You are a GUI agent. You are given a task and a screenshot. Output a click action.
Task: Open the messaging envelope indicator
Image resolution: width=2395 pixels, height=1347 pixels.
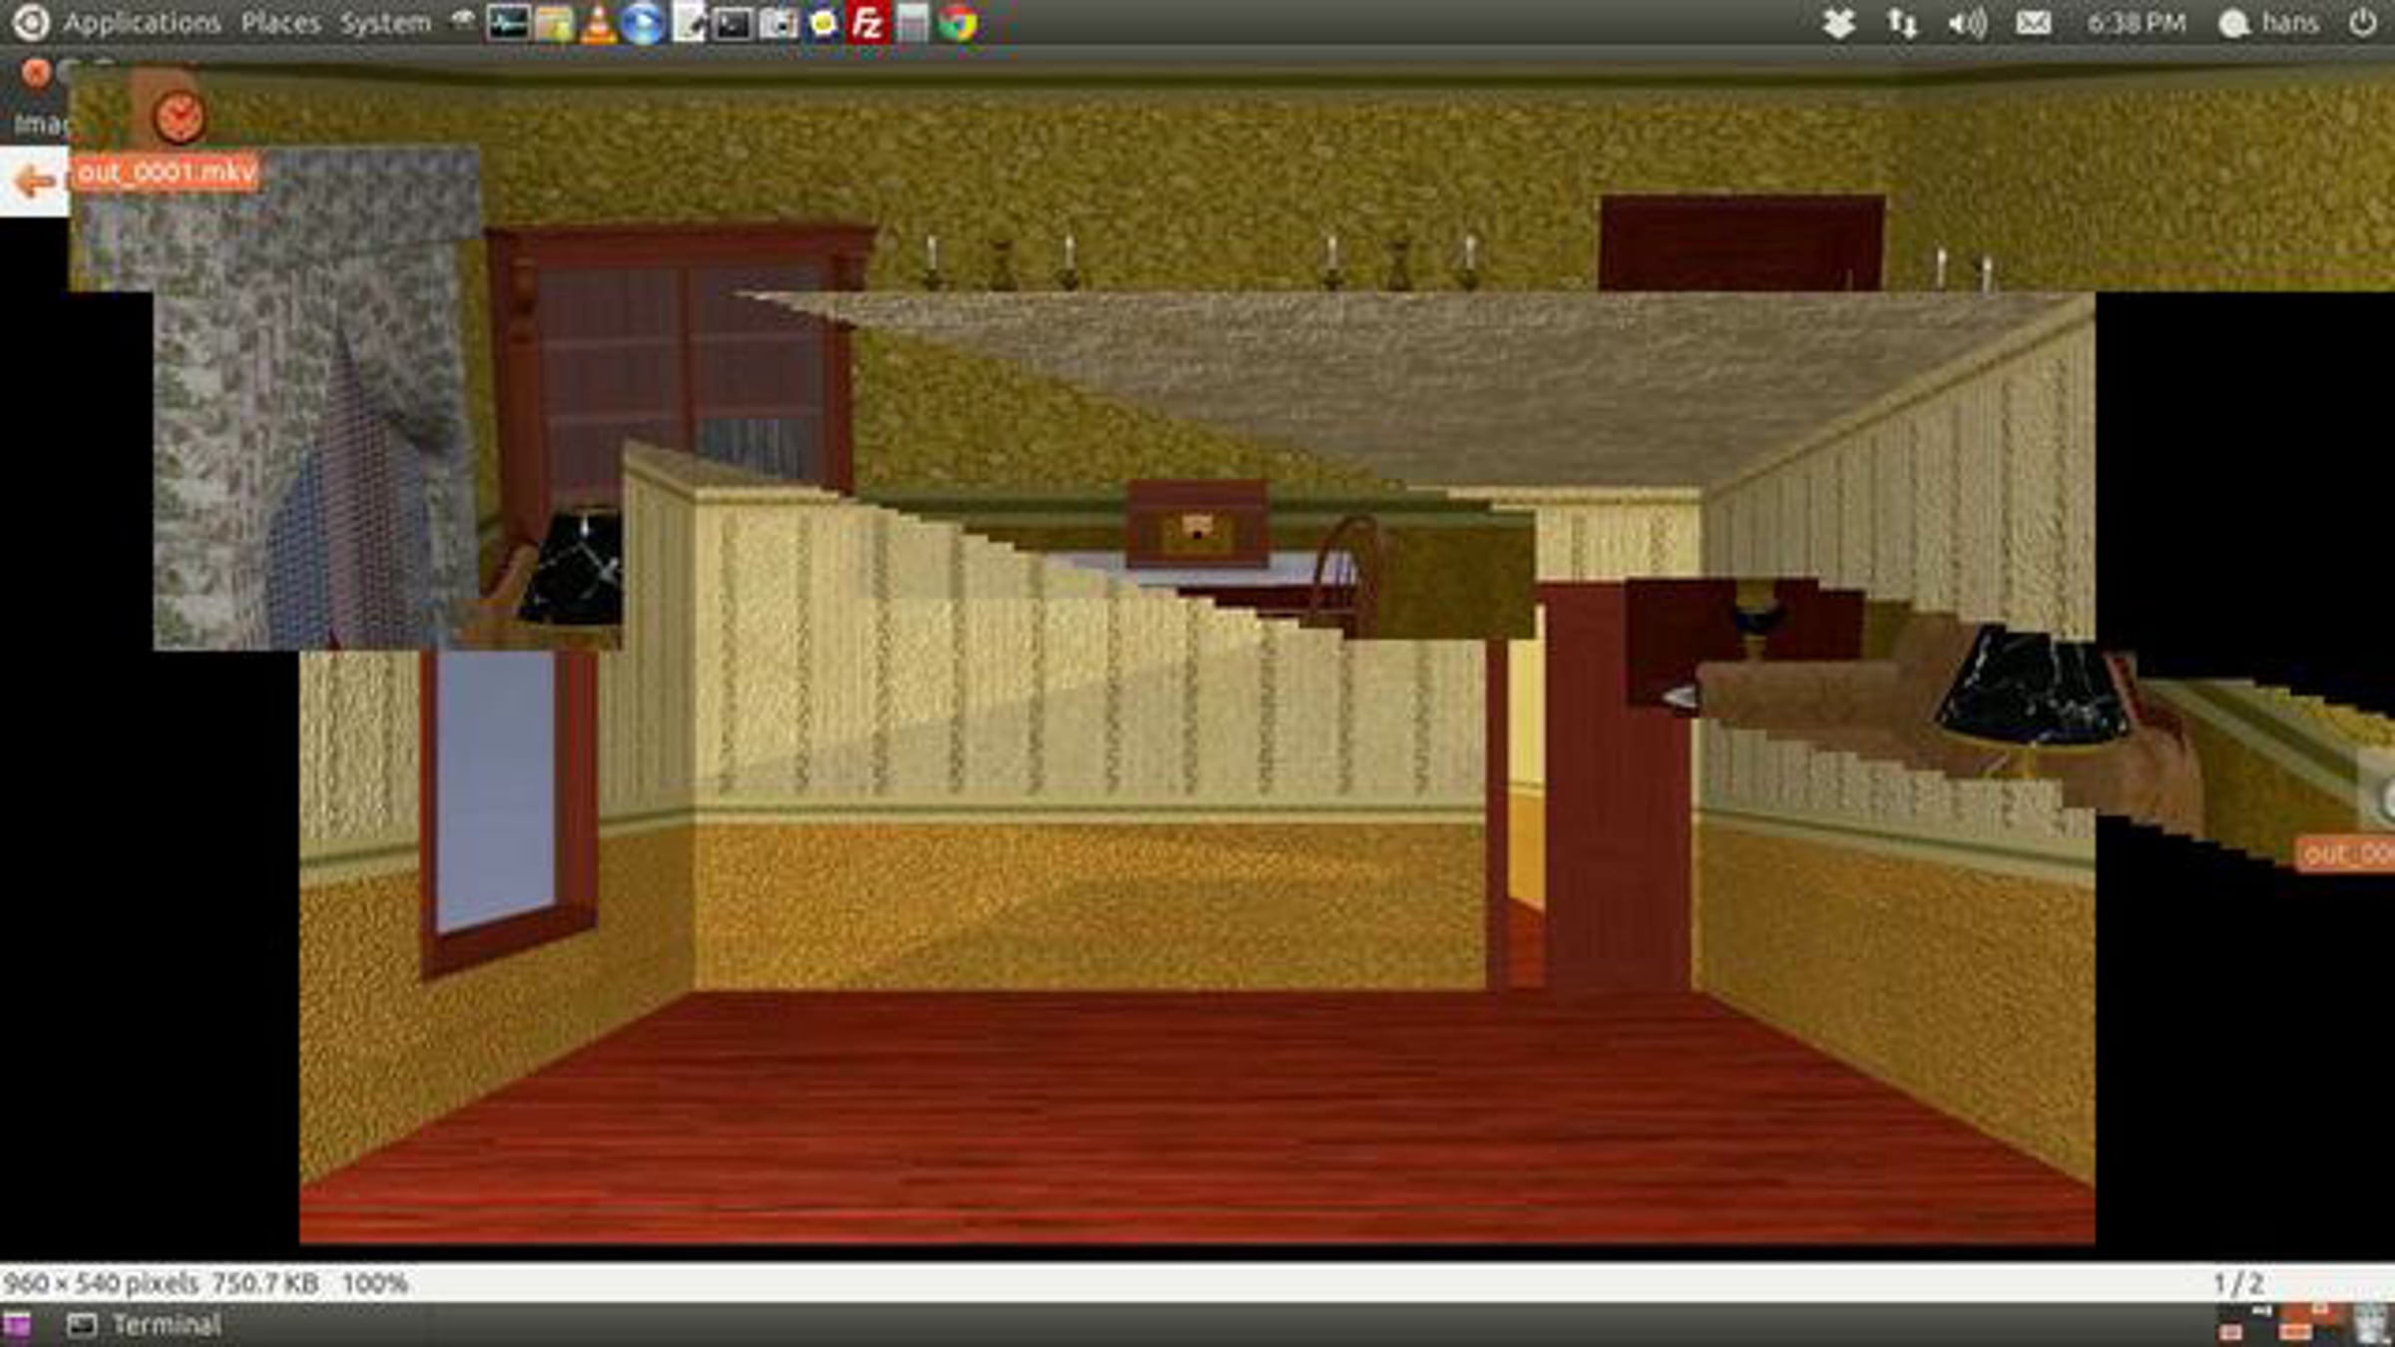tap(2033, 23)
